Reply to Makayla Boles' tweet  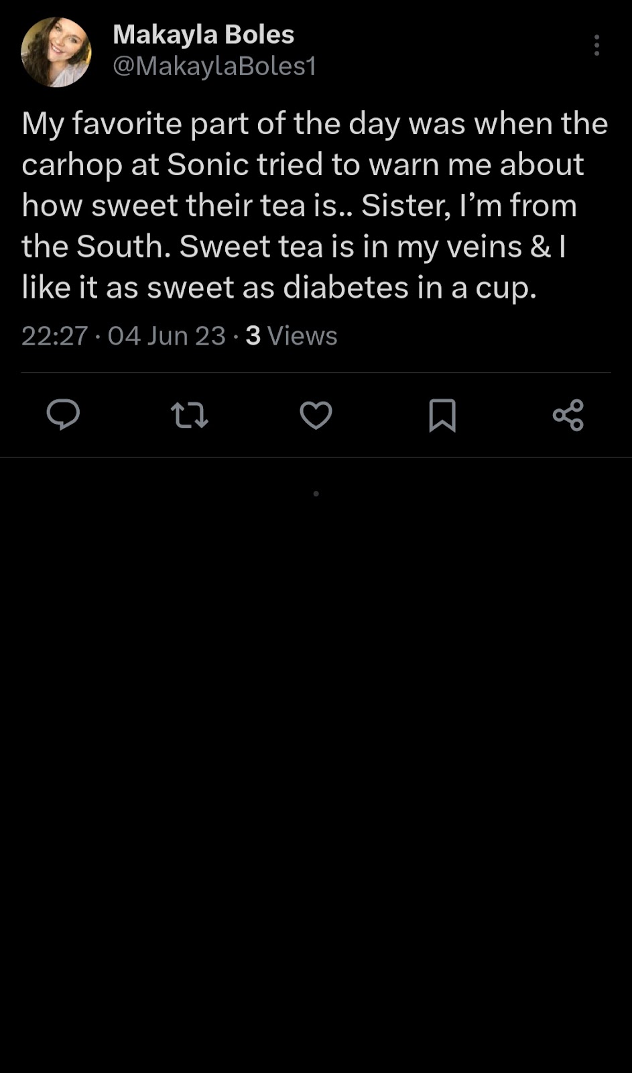[x=63, y=414]
